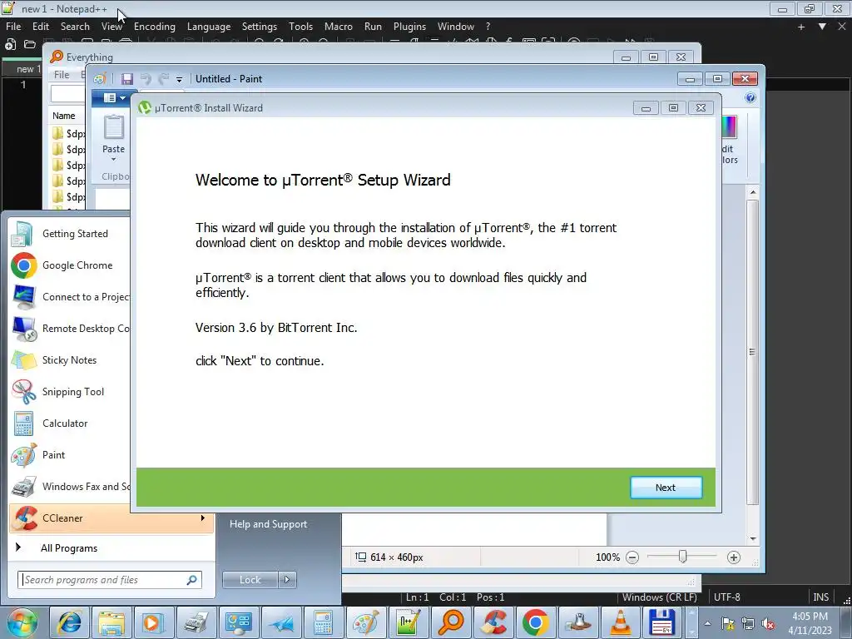Viewport: 852px width, 639px height.
Task: Click the Name column header in Everything
Action: tap(63, 116)
